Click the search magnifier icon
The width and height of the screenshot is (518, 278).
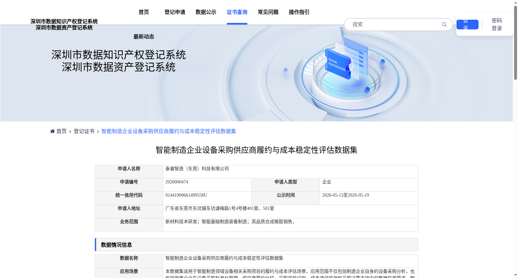pyautogui.click(x=444, y=25)
